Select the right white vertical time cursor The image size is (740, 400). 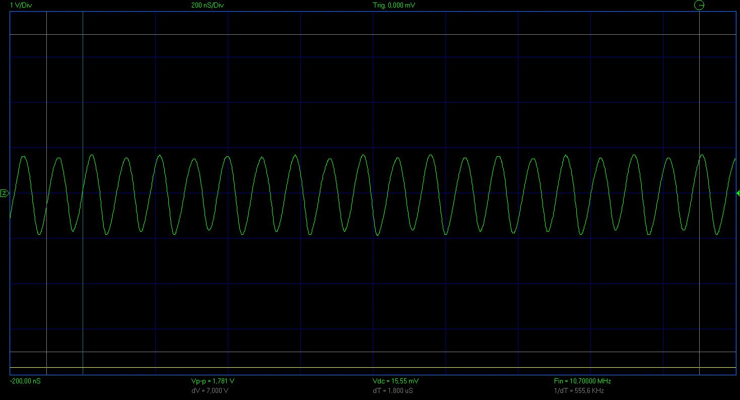(x=700, y=101)
